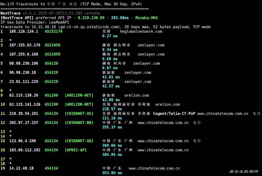Select IP 98.98.230.18 on hop 6
Viewport: 262px width, 176px height.
pyautogui.click(x=23, y=73)
